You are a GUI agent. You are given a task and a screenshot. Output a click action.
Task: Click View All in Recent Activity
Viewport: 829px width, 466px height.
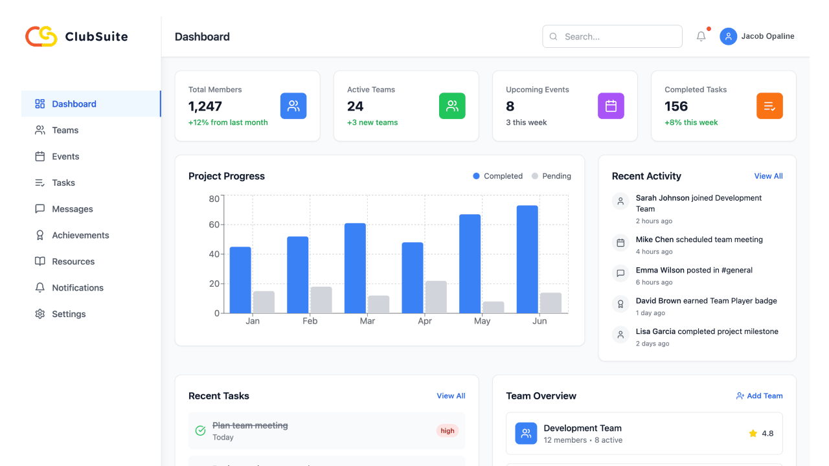pyautogui.click(x=768, y=176)
